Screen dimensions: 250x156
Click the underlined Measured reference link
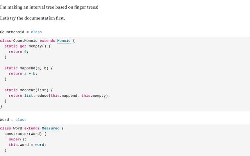pyautogui.click(x=50, y=128)
